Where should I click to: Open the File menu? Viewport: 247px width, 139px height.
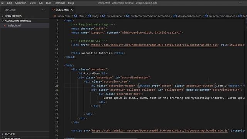pos(2,3)
